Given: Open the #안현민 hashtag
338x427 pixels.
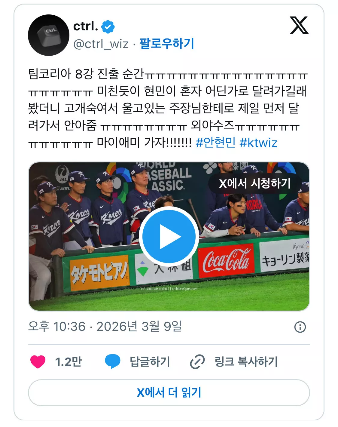Looking at the screenshot, I should (215, 143).
